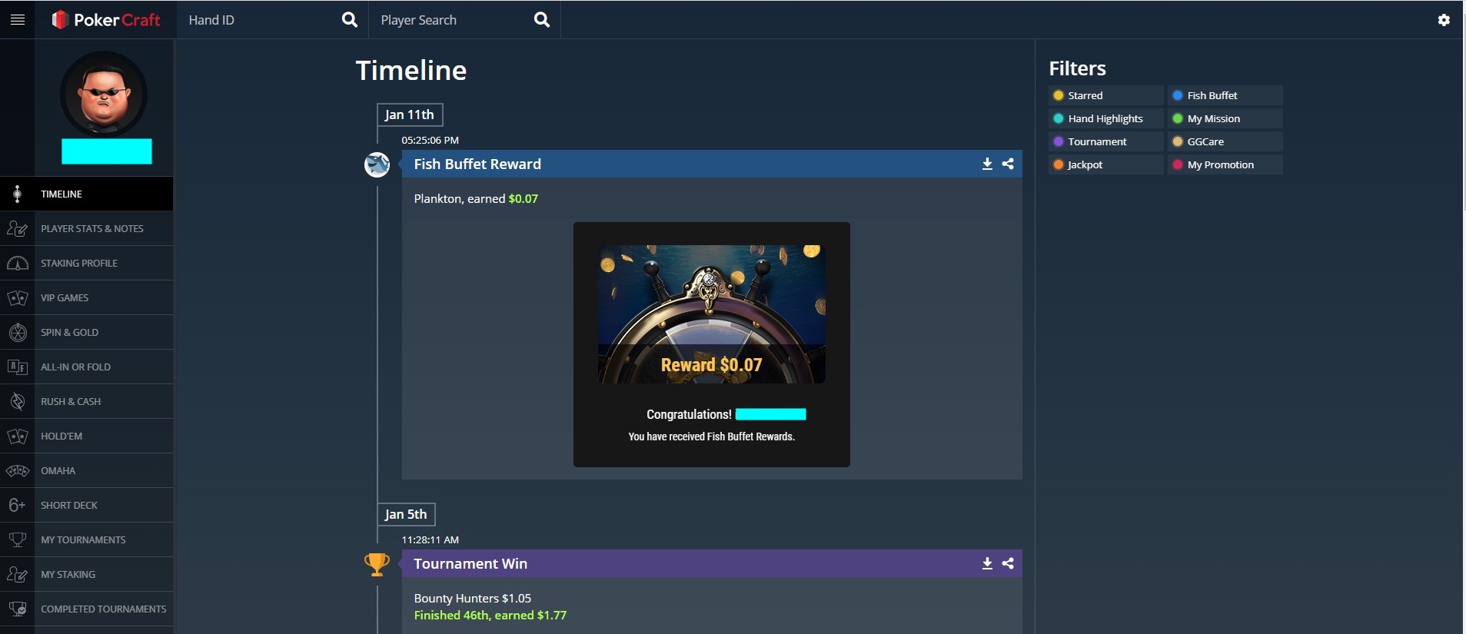Click the Fish Buffet reward image
1466x634 pixels.
tap(711, 314)
